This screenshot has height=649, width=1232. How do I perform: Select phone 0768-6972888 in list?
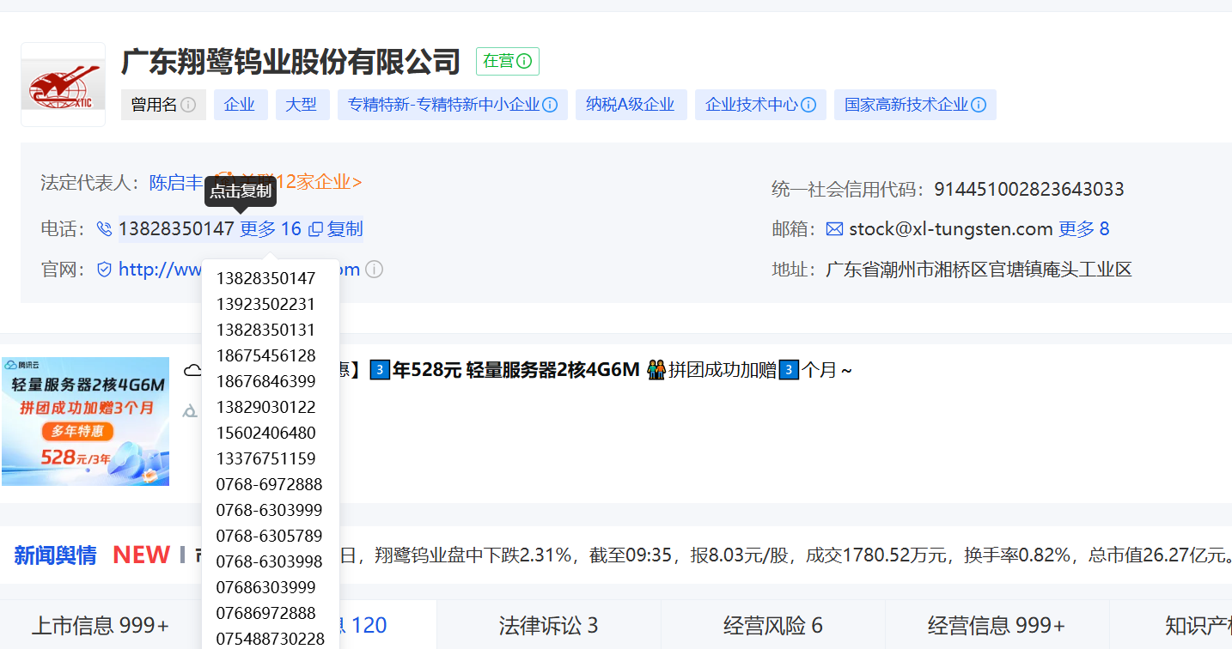(271, 484)
